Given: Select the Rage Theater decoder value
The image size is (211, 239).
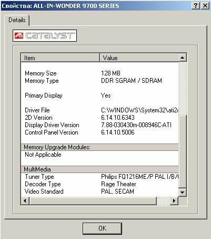Looking at the screenshot, I should (x=118, y=184).
